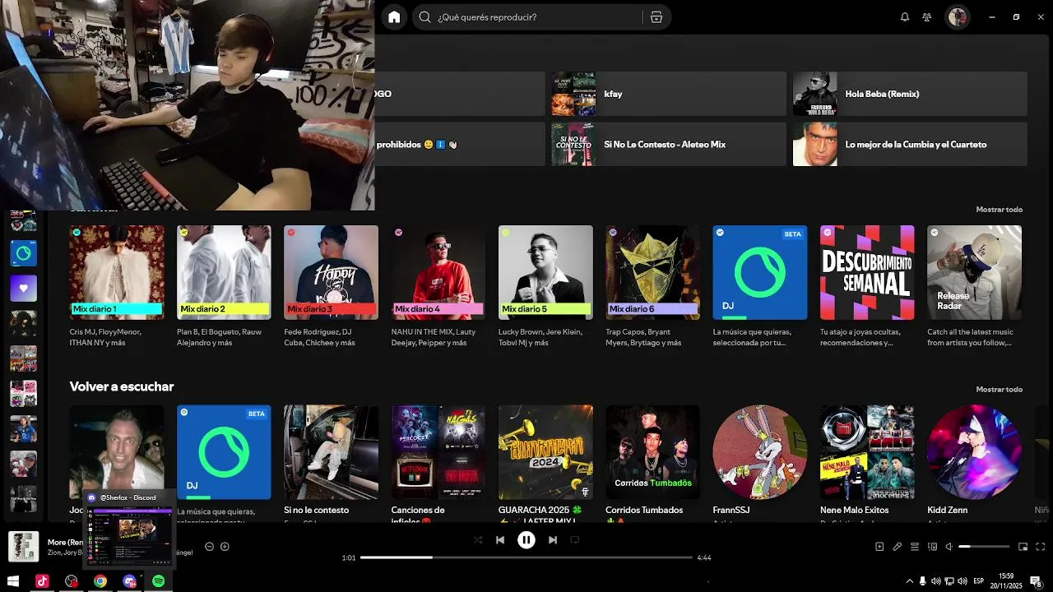Screen dimensions: 1053x592
Task: Open the DJ Beta card in mixes row
Action: tap(759, 272)
